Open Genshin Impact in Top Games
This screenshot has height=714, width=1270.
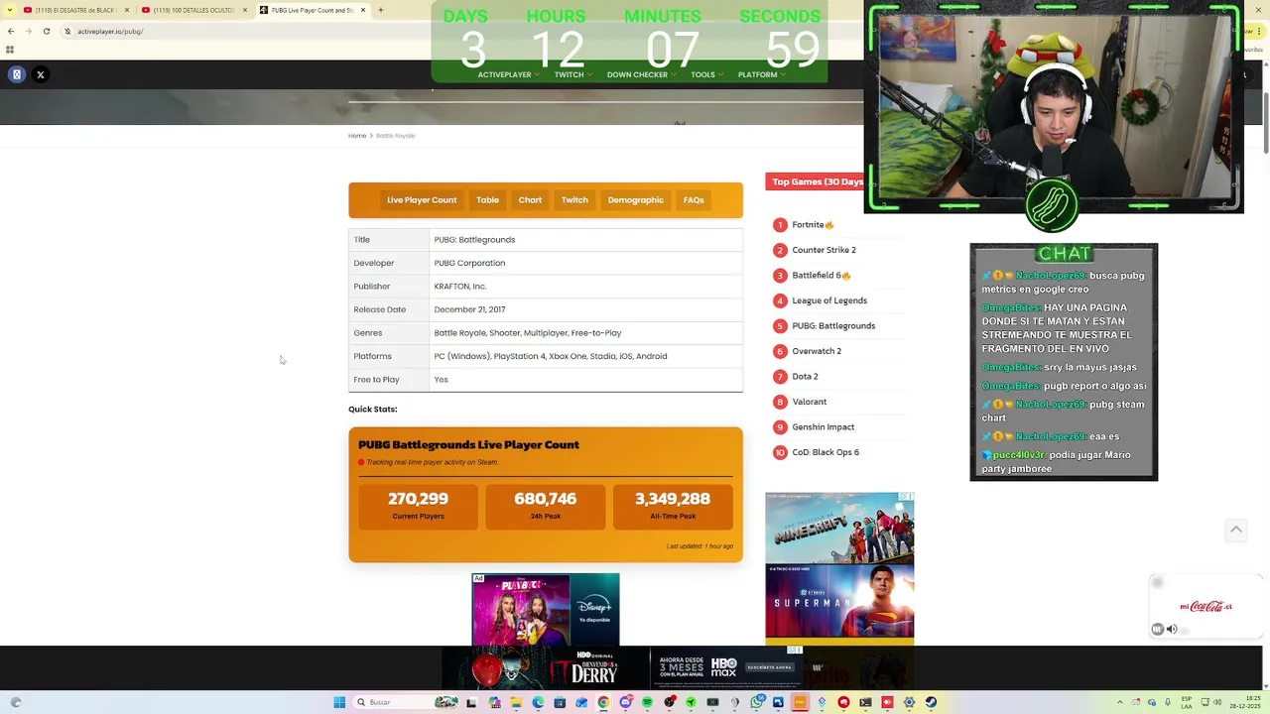(823, 426)
